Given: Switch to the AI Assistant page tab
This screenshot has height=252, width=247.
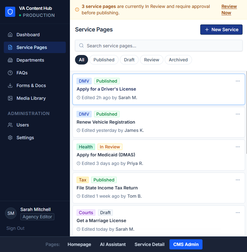Looking at the screenshot, I should tap(113, 244).
